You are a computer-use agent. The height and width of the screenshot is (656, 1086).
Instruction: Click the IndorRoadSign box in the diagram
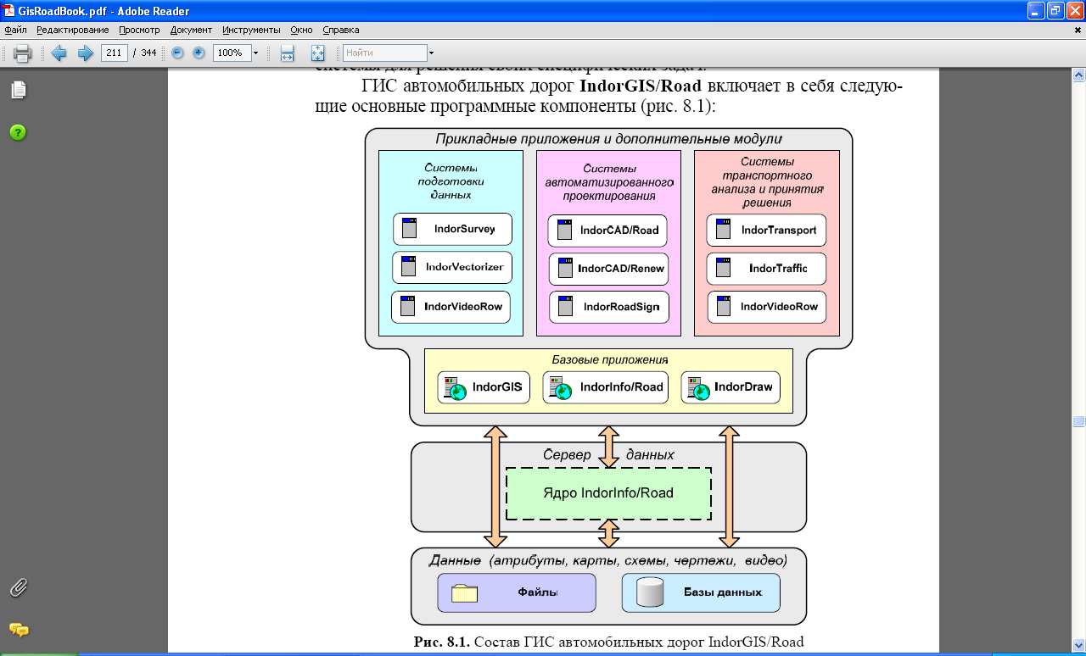point(608,307)
